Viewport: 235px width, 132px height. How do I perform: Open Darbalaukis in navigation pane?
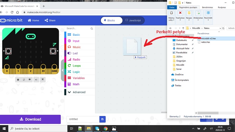(x=181, y=40)
